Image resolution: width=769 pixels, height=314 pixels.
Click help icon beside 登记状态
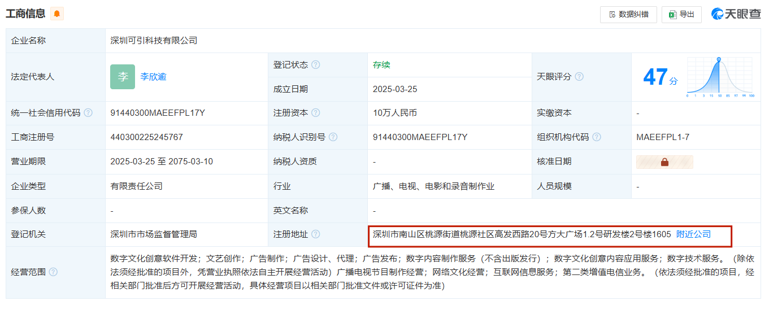point(316,65)
